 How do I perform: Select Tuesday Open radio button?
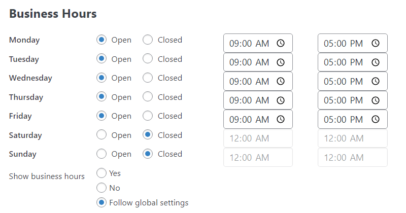click(x=101, y=59)
